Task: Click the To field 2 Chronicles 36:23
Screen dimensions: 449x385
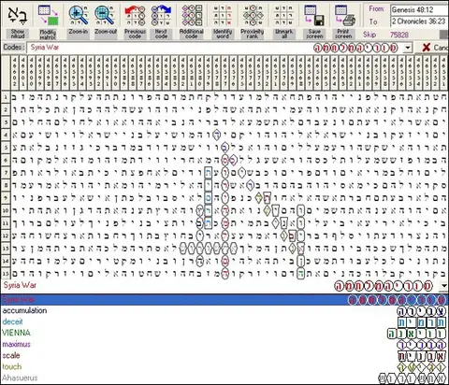Action: [420, 21]
